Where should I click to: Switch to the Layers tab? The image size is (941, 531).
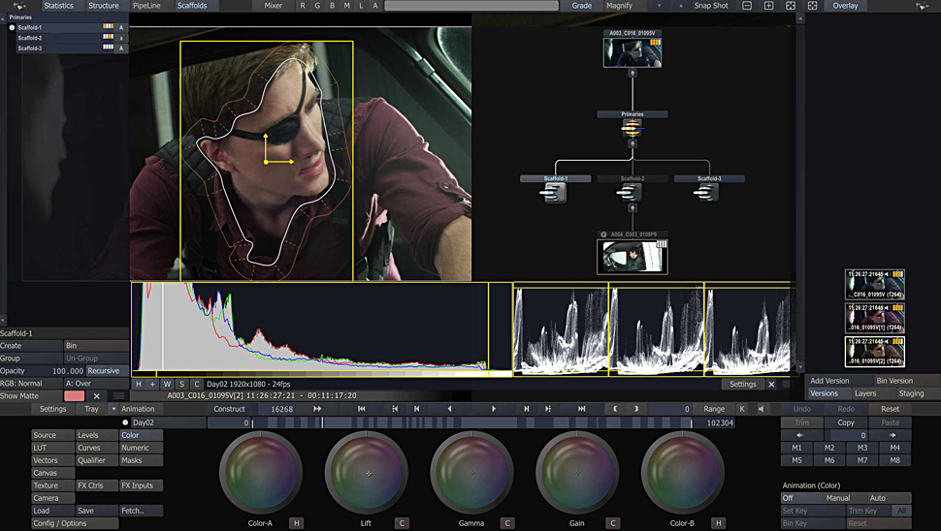point(864,393)
